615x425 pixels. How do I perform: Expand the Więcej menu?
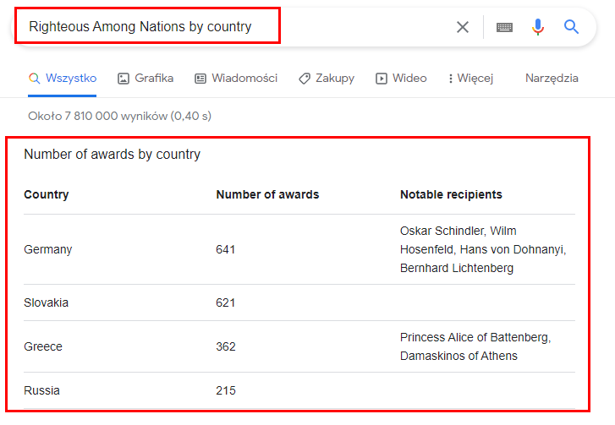coord(470,79)
